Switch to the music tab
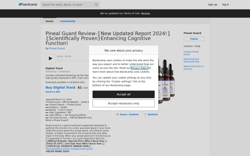 coord(50,21)
